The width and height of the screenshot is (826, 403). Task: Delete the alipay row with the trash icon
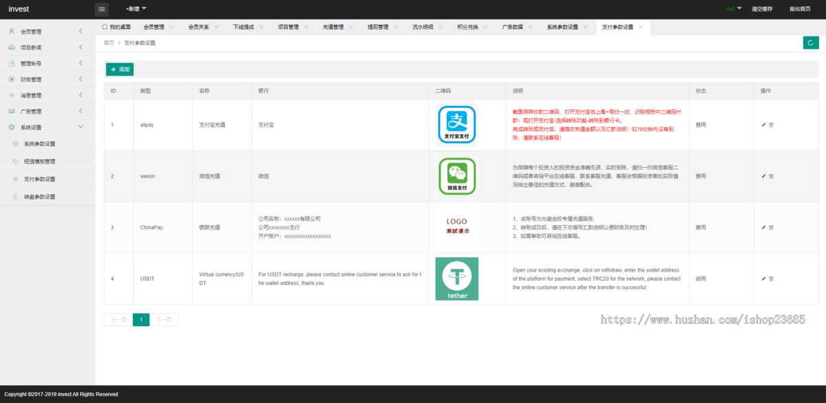(x=771, y=124)
